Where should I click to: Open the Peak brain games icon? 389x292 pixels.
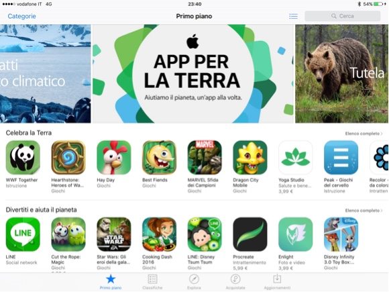[x=341, y=158]
